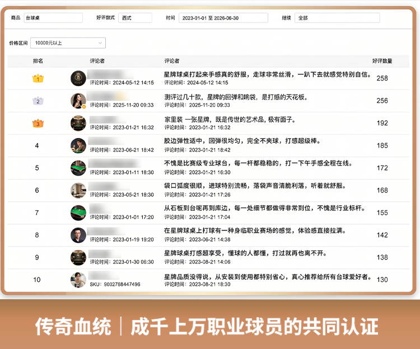Viewport: 420px width, 349px height.
Task: Click the review starting 袋口弧度很顺
Action: click(255, 186)
